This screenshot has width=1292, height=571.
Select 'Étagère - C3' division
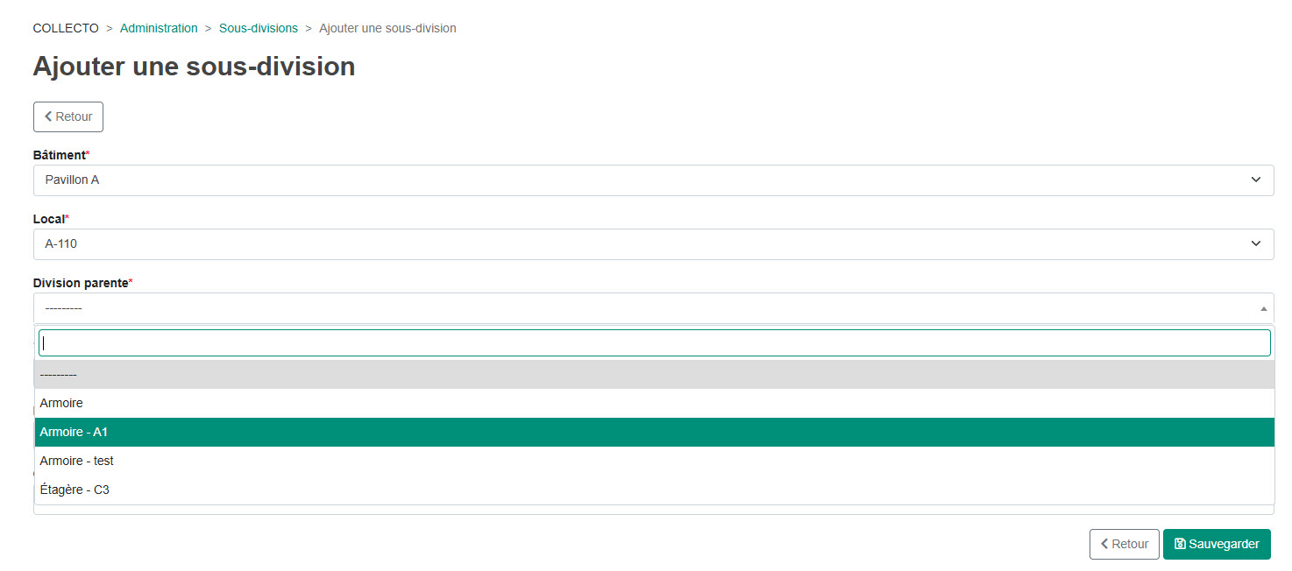coord(654,490)
